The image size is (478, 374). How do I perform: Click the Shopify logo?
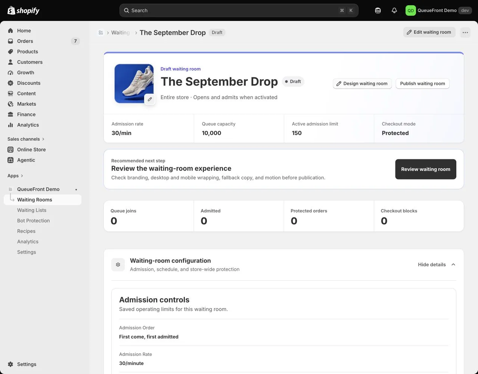(x=24, y=10)
